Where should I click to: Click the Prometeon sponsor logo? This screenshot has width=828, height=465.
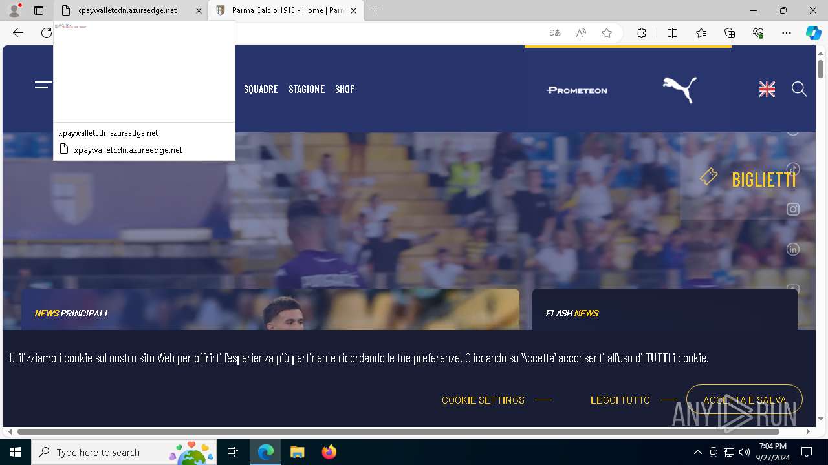(x=577, y=90)
